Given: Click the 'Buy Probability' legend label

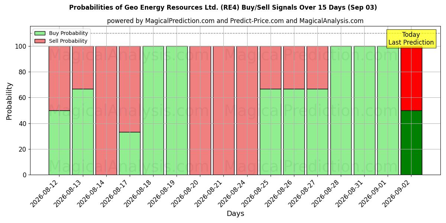Looking at the screenshot, I should pyautogui.click(x=68, y=33).
